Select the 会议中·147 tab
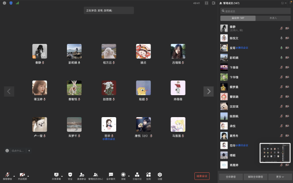Image resolution: width=293 pixels, height=183 pixels. coord(238,18)
